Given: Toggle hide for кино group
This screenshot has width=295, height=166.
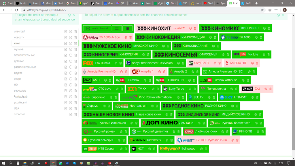Looking at the screenshot, I should point(71,44).
